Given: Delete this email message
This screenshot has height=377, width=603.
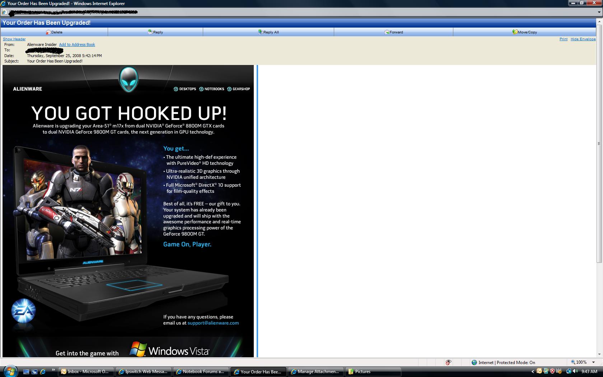Looking at the screenshot, I should [x=54, y=32].
